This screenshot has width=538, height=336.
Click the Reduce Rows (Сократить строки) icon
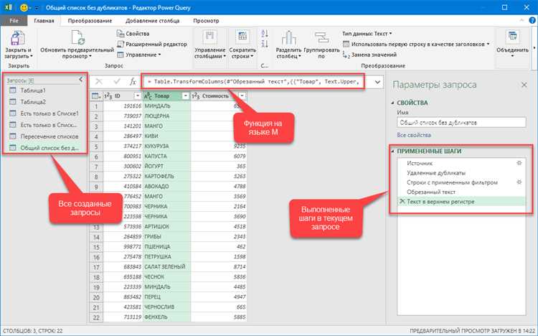coord(242,37)
